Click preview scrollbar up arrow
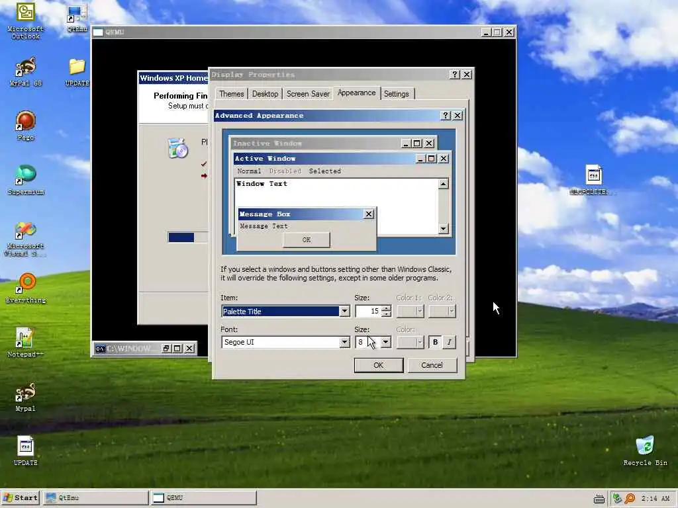This screenshot has height=508, width=678. tap(443, 185)
